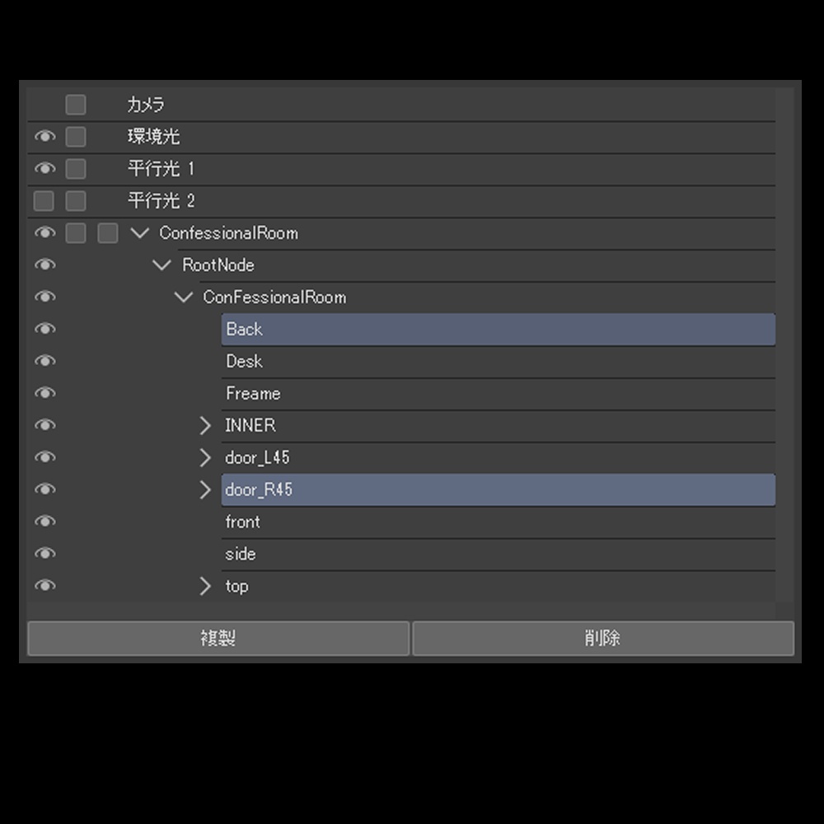
Task: Select the side node row
Action: pyautogui.click(x=241, y=555)
